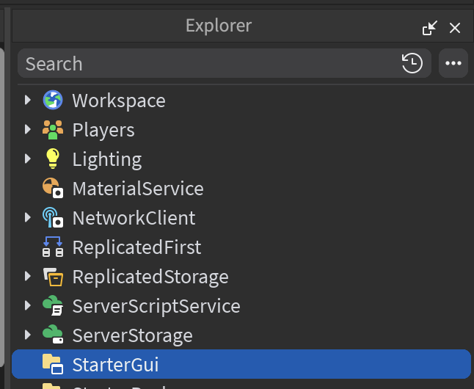This screenshot has width=474, height=389.
Task: Click the MaterialService icon
Action: (x=53, y=189)
